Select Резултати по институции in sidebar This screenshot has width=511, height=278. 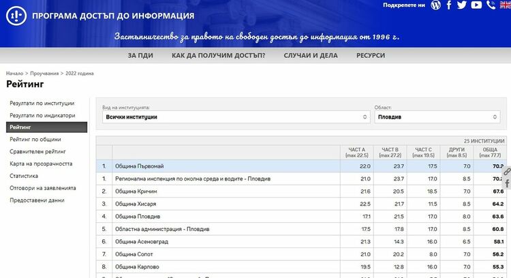[x=42, y=104]
